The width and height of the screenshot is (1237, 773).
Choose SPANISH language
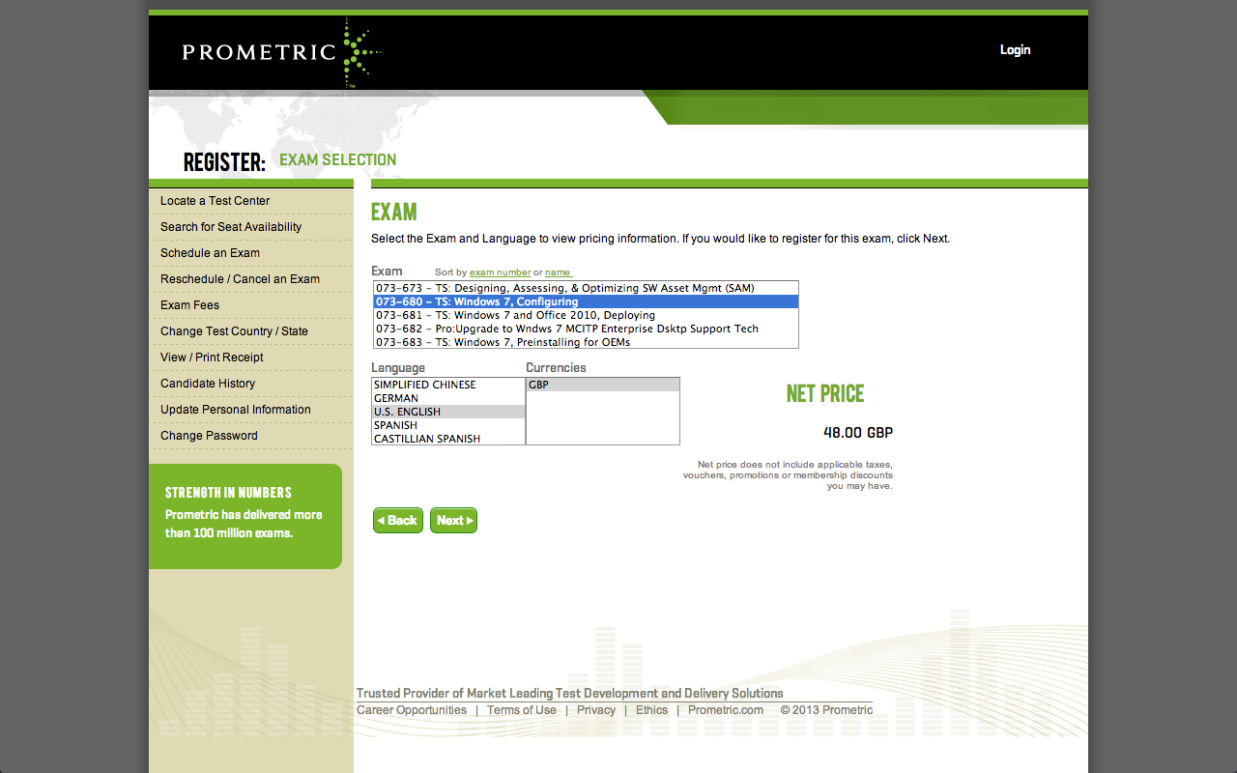(x=448, y=425)
